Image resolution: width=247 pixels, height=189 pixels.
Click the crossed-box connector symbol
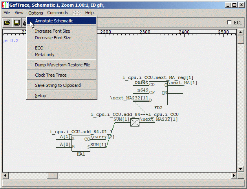click(135, 123)
